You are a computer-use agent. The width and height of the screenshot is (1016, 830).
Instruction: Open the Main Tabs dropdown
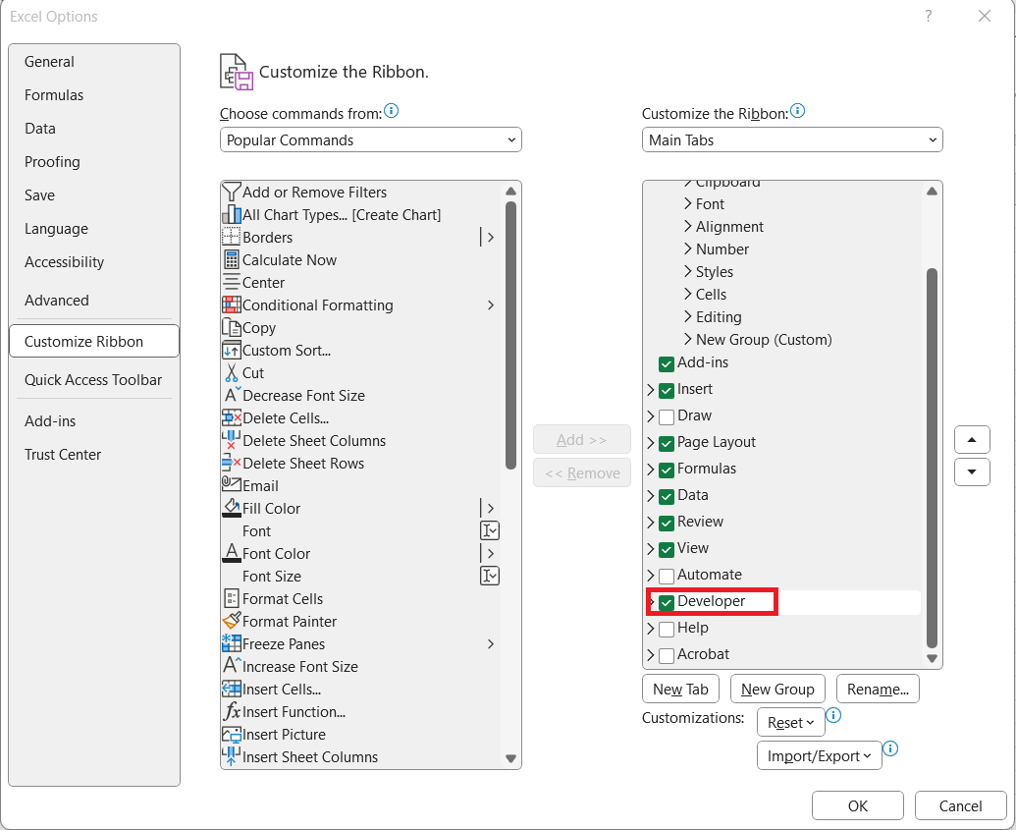[792, 140]
